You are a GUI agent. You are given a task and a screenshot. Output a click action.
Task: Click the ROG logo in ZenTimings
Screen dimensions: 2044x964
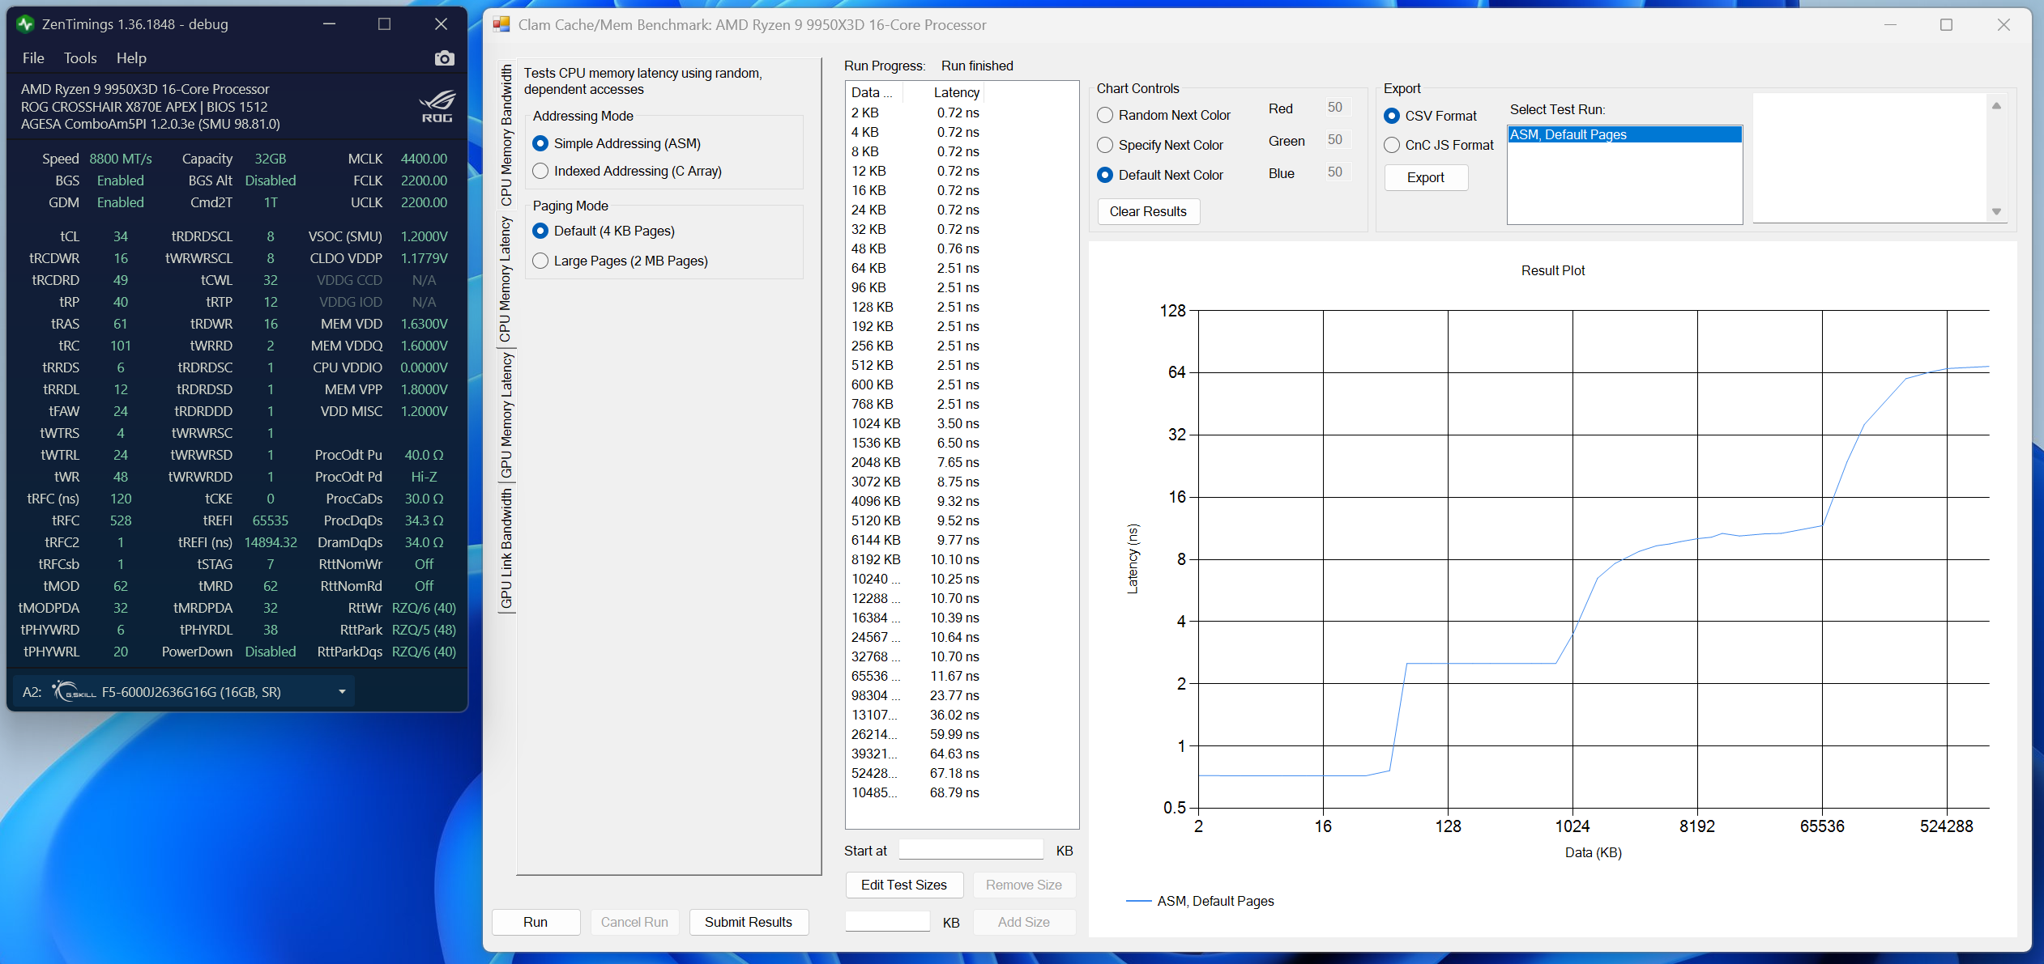[x=437, y=107]
